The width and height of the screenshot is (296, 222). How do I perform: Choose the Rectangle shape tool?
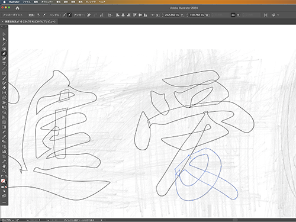(x=4, y=73)
